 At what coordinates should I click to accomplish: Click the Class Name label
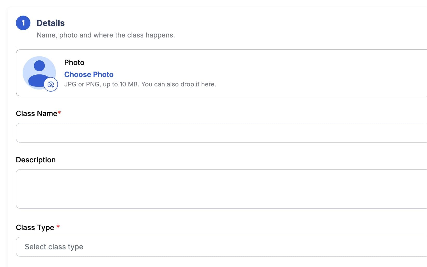pyautogui.click(x=36, y=113)
